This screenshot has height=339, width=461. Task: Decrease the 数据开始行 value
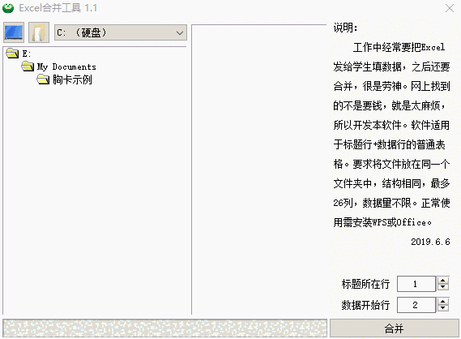tap(443, 308)
